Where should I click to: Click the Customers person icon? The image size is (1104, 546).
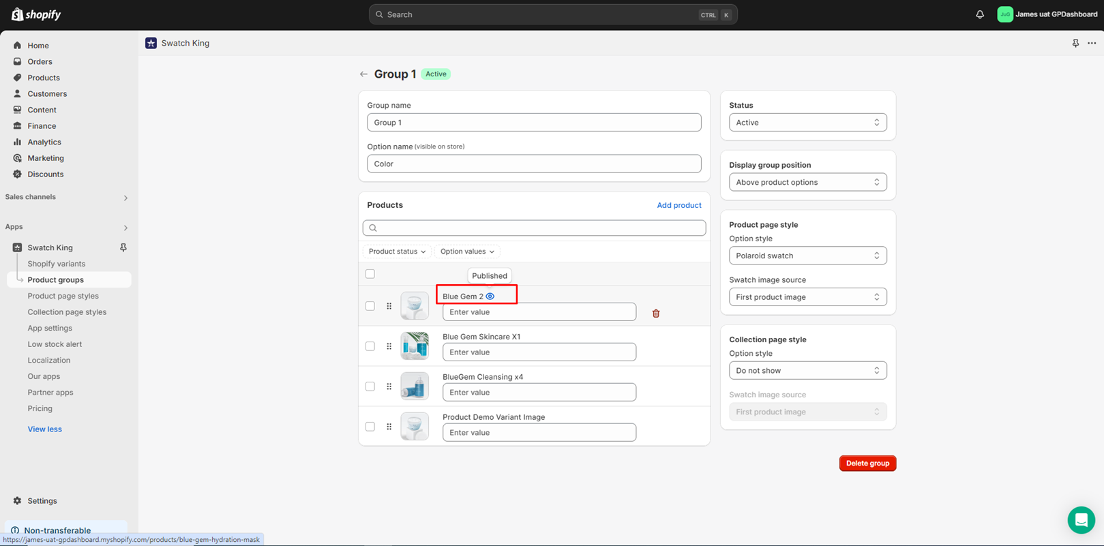pyautogui.click(x=17, y=93)
